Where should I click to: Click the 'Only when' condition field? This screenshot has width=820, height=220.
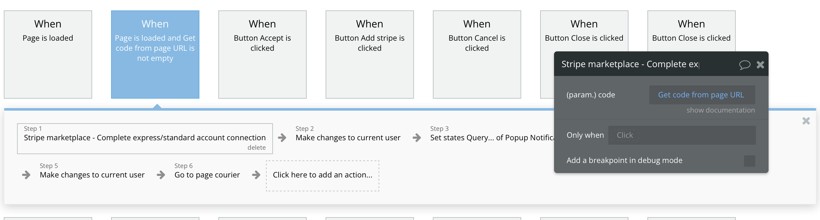[681, 136]
